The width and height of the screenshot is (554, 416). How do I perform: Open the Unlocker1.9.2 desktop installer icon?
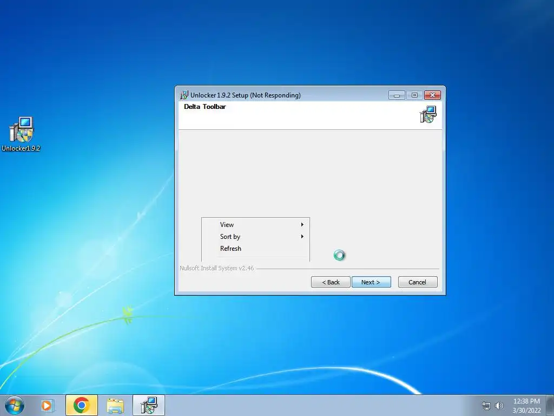coord(21,134)
